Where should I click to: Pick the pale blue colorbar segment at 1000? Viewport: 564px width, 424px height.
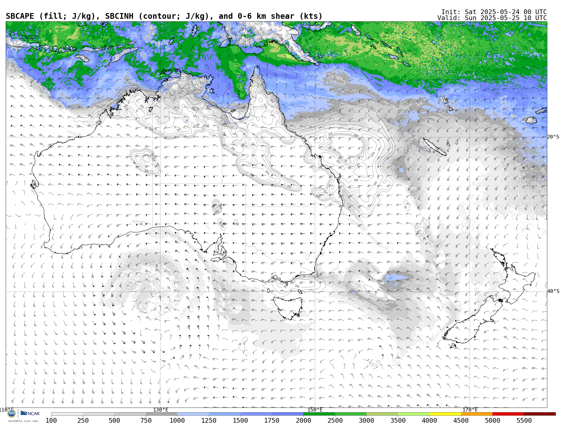193,414
